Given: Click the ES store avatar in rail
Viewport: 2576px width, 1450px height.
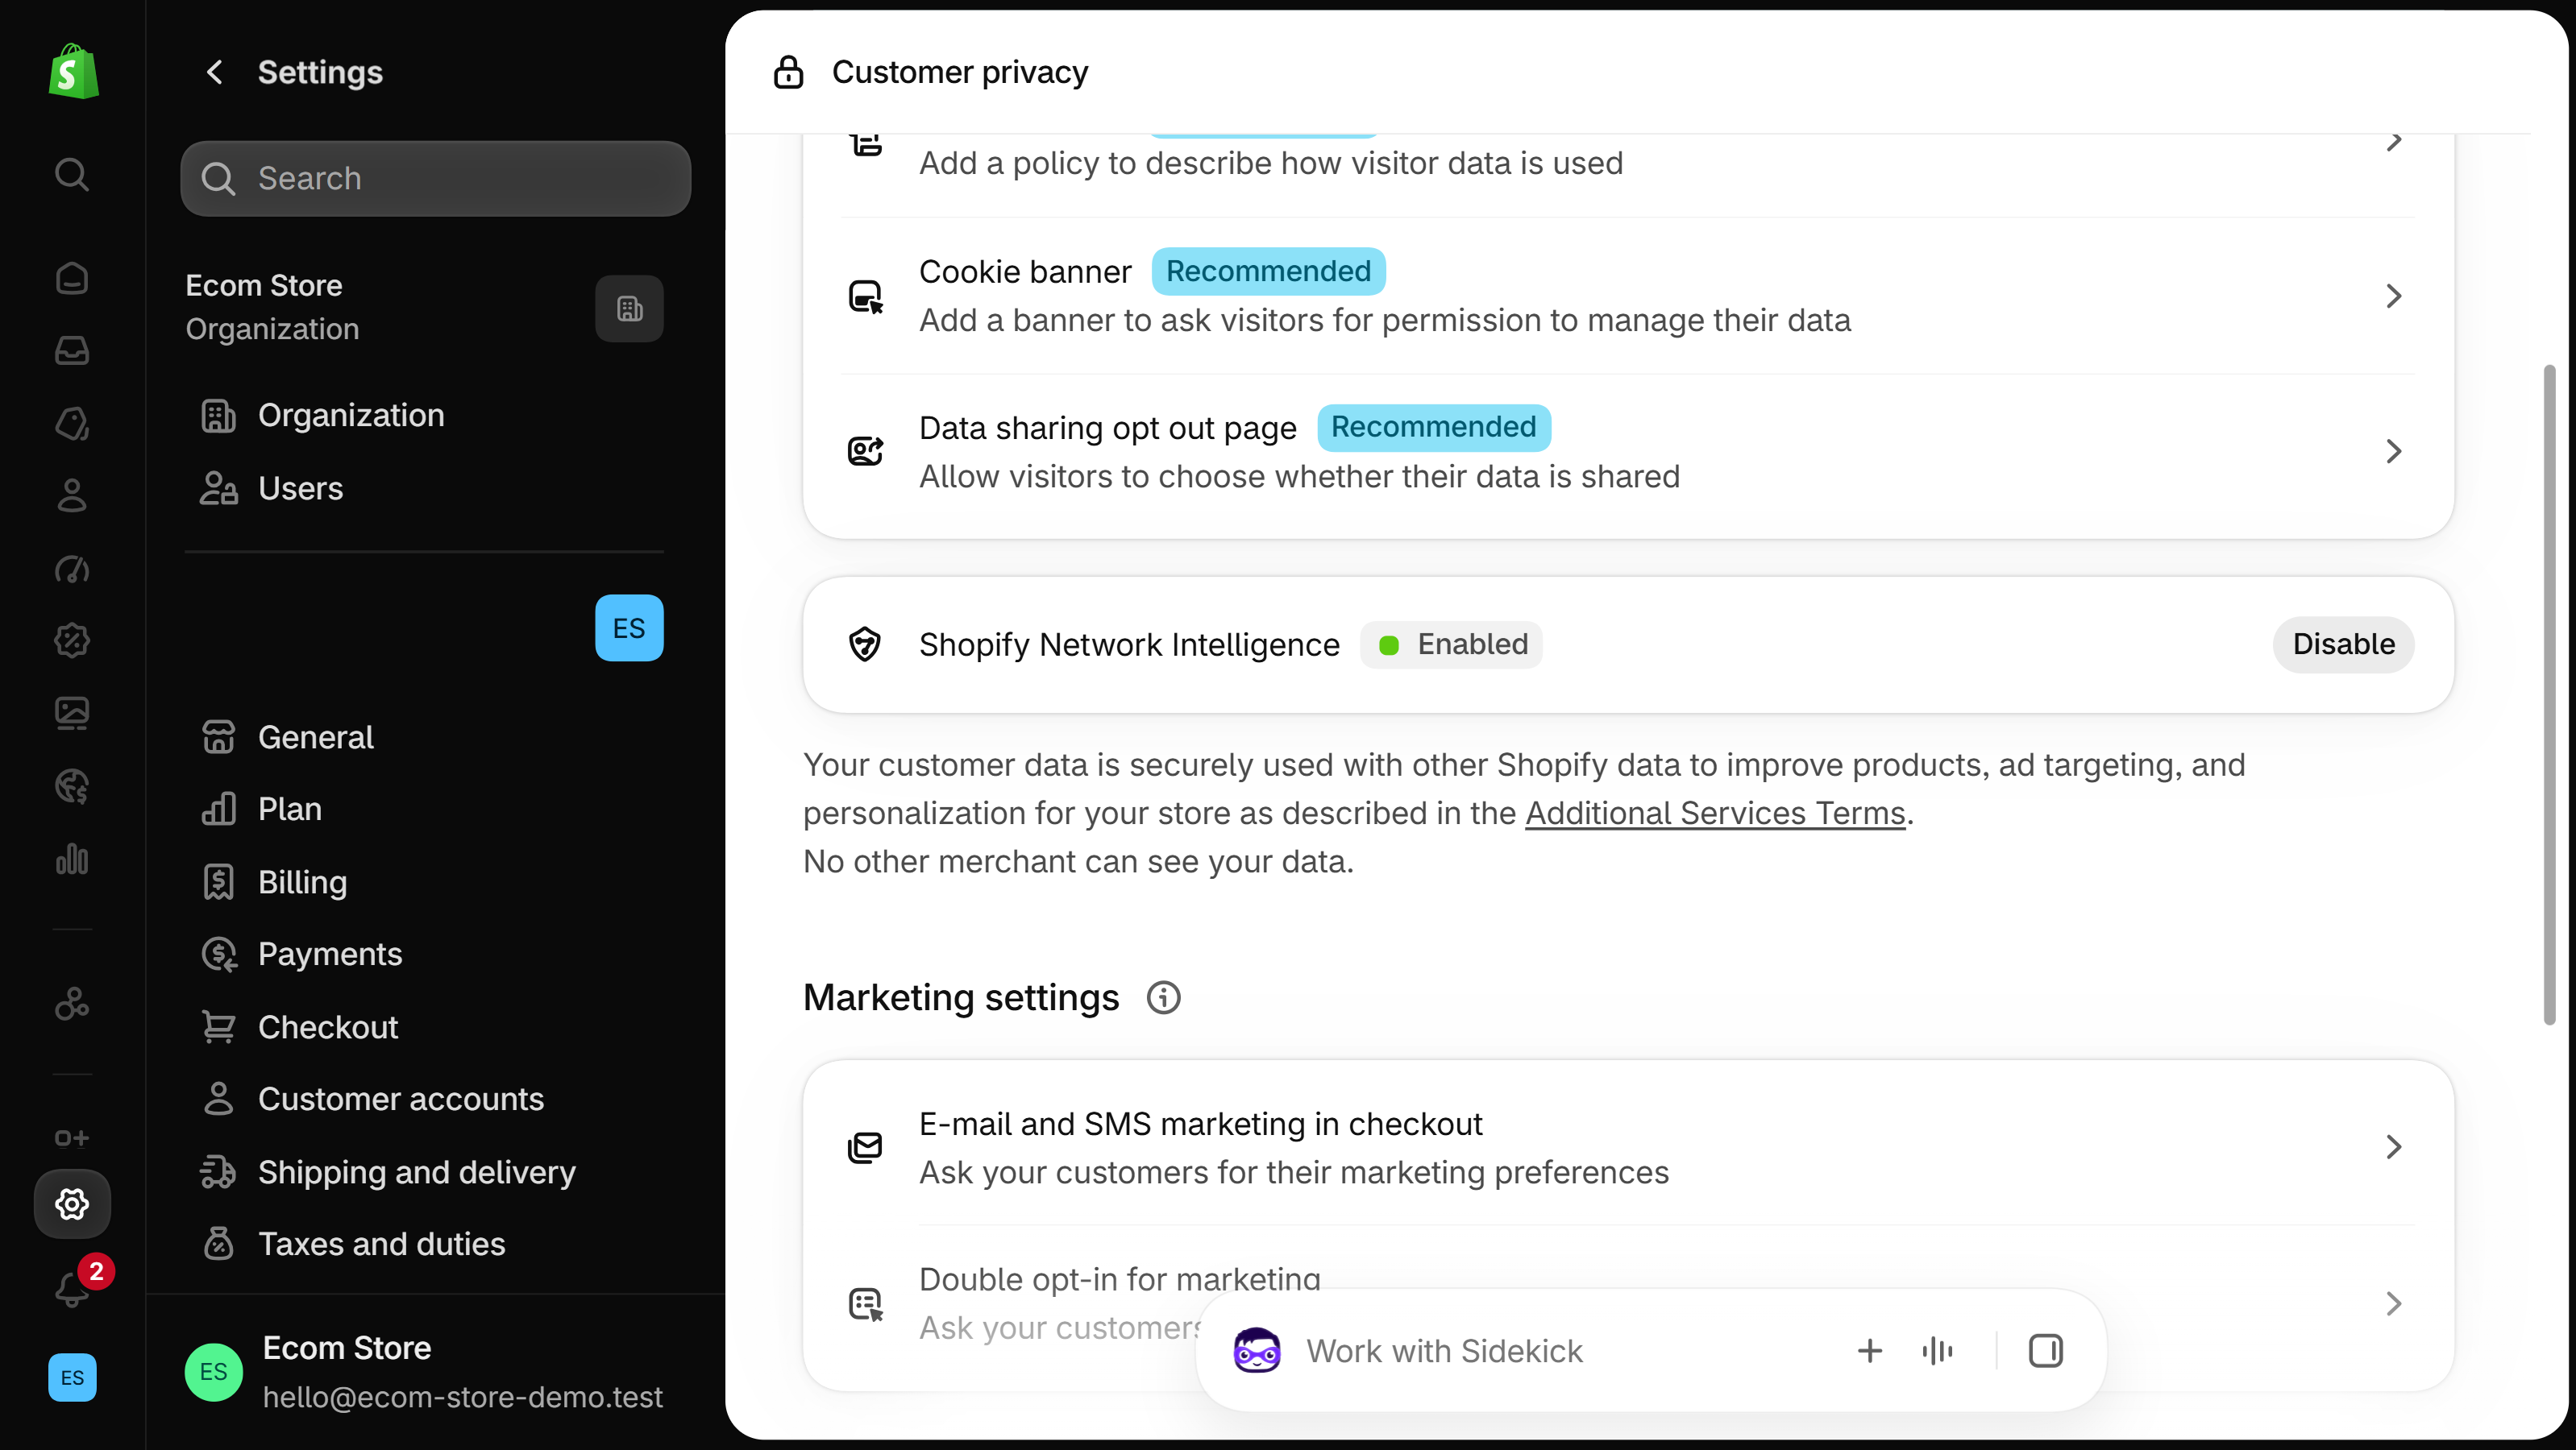Looking at the screenshot, I should coord(72,1377).
